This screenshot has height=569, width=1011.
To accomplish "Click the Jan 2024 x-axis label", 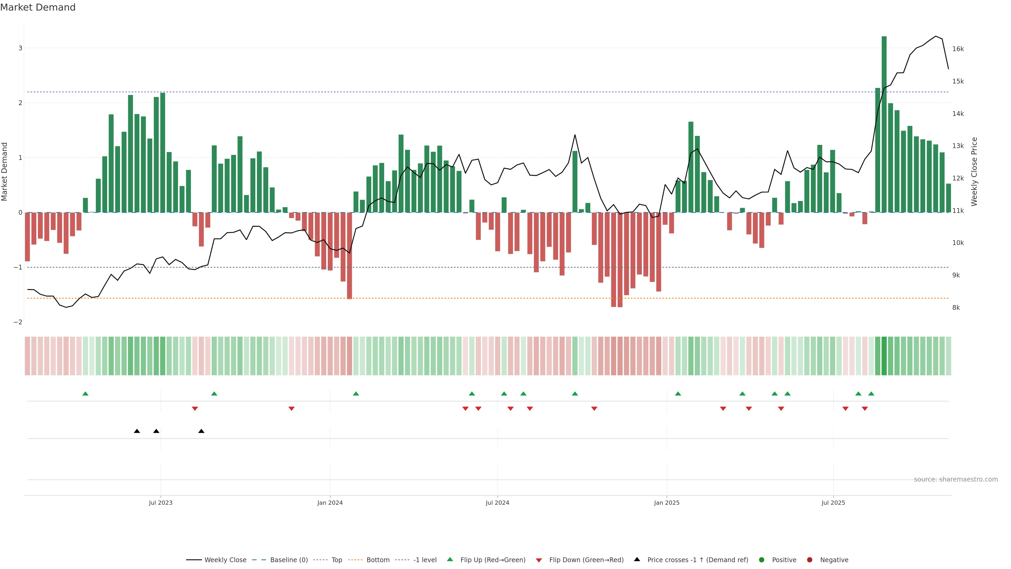I will coord(330,503).
